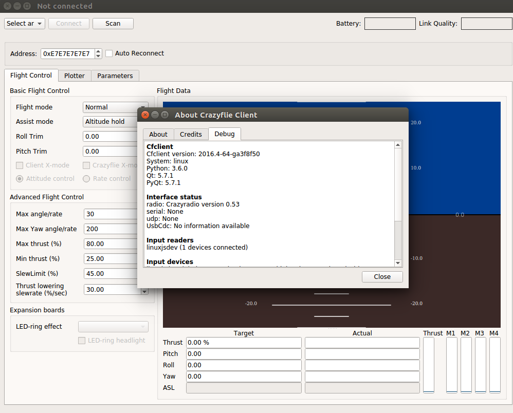Click the Roll Trim field
This screenshot has height=413, width=513.
[x=110, y=136]
